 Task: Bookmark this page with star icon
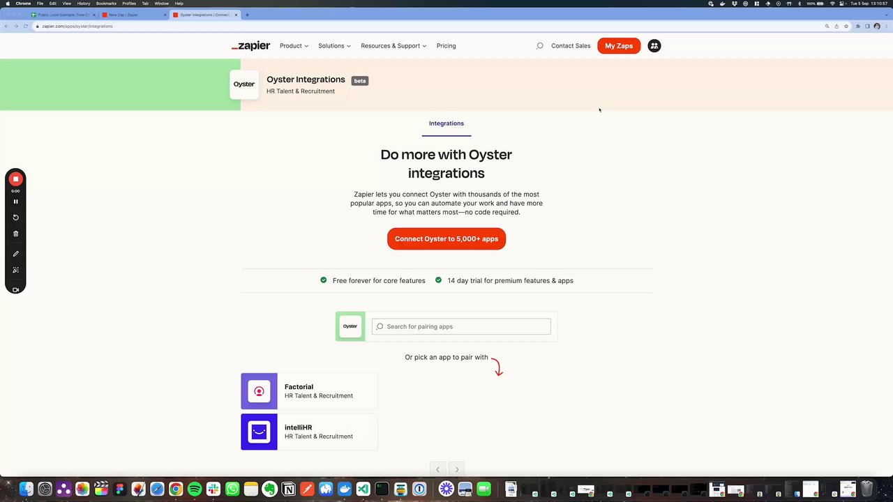click(x=846, y=26)
